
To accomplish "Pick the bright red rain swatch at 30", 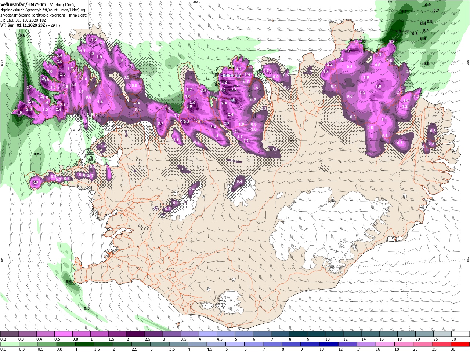I will [x=460, y=344].
